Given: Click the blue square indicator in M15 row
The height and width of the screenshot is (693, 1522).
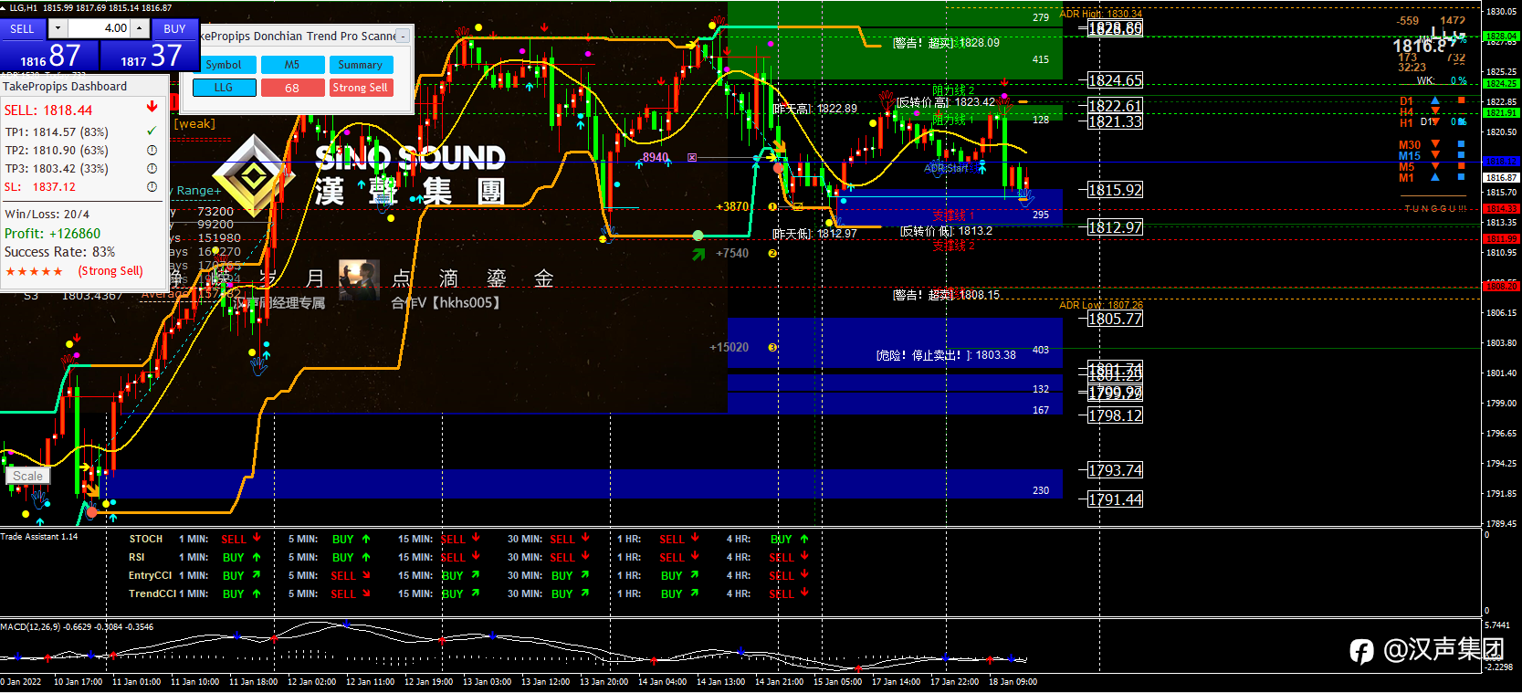Looking at the screenshot, I should [1461, 155].
